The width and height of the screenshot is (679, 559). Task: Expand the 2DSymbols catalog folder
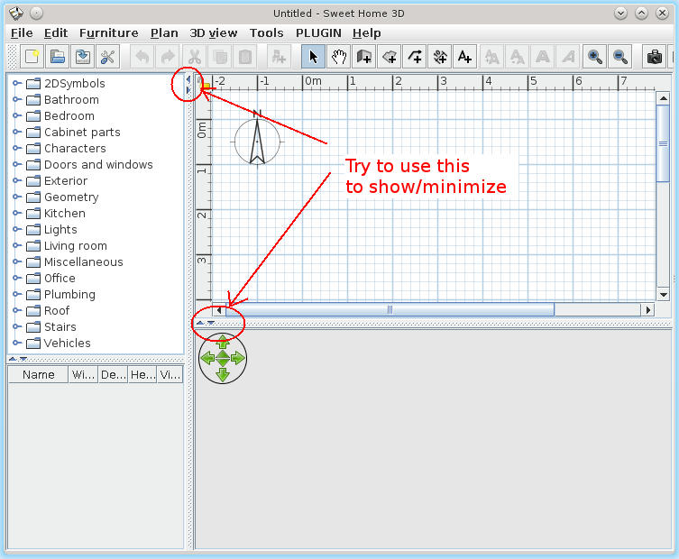pos(16,83)
